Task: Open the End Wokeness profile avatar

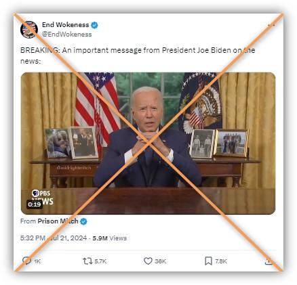Action: click(29, 30)
